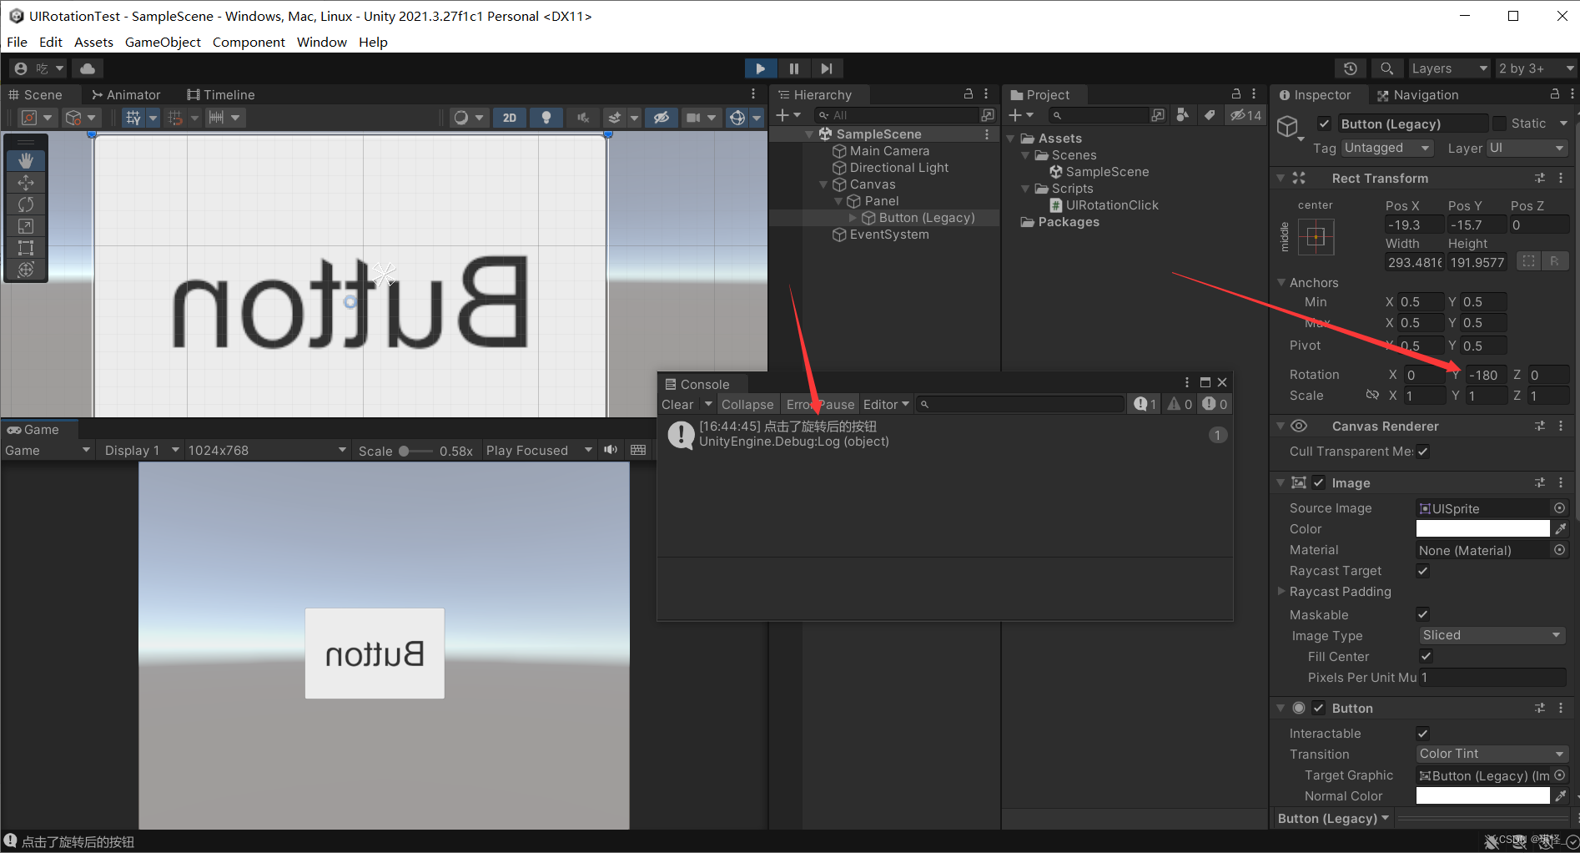The image size is (1580, 853).
Task: Uncheck the Interactable option on the Button
Action: (1422, 733)
